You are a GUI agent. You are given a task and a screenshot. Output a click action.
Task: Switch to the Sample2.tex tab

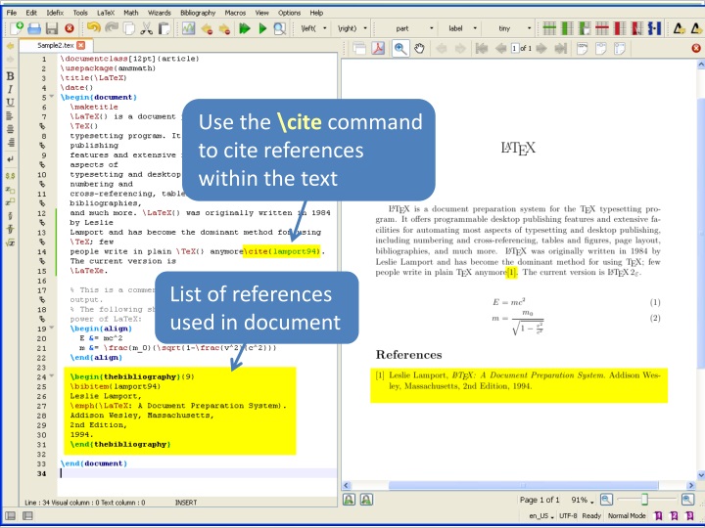point(55,45)
